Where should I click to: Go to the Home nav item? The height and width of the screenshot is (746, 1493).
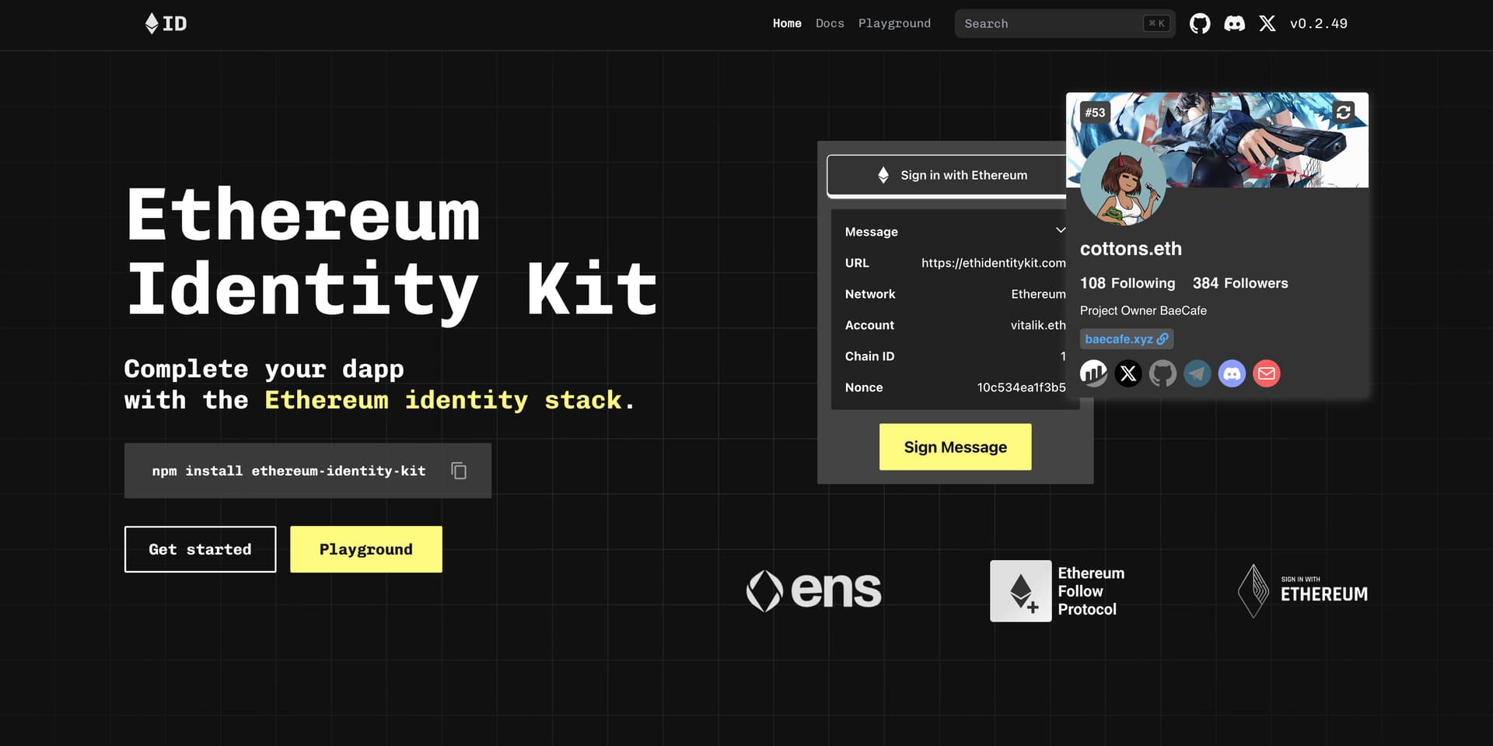[787, 23]
